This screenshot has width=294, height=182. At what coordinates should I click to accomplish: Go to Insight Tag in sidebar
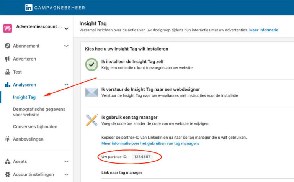pos(24,97)
